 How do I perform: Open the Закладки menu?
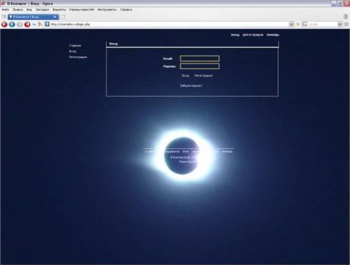[42, 10]
